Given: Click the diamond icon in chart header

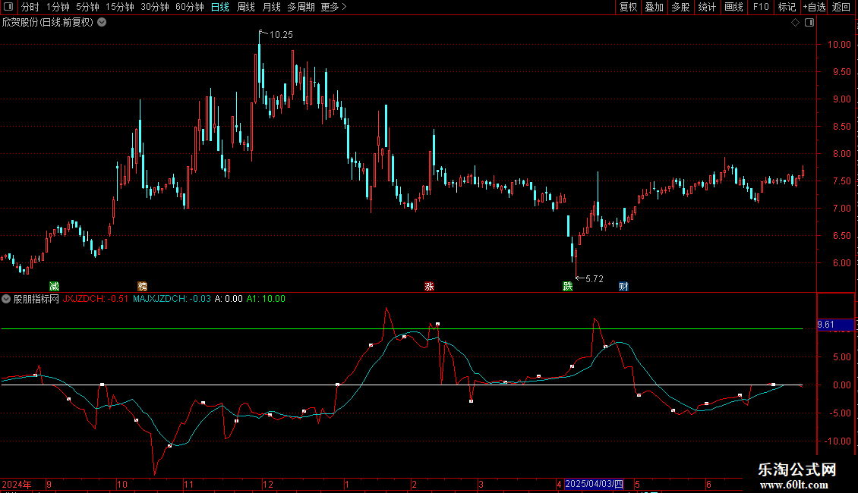Looking at the screenshot, I should point(795,23).
